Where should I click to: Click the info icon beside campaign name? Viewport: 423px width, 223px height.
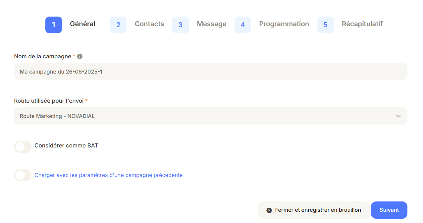coord(79,56)
